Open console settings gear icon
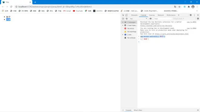This screenshot has height=112, width=200. (198, 18)
